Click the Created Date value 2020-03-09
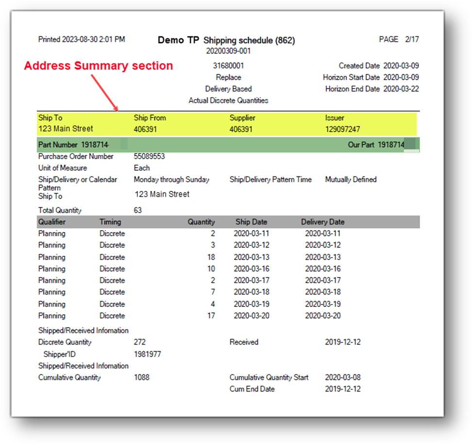 tap(401, 66)
